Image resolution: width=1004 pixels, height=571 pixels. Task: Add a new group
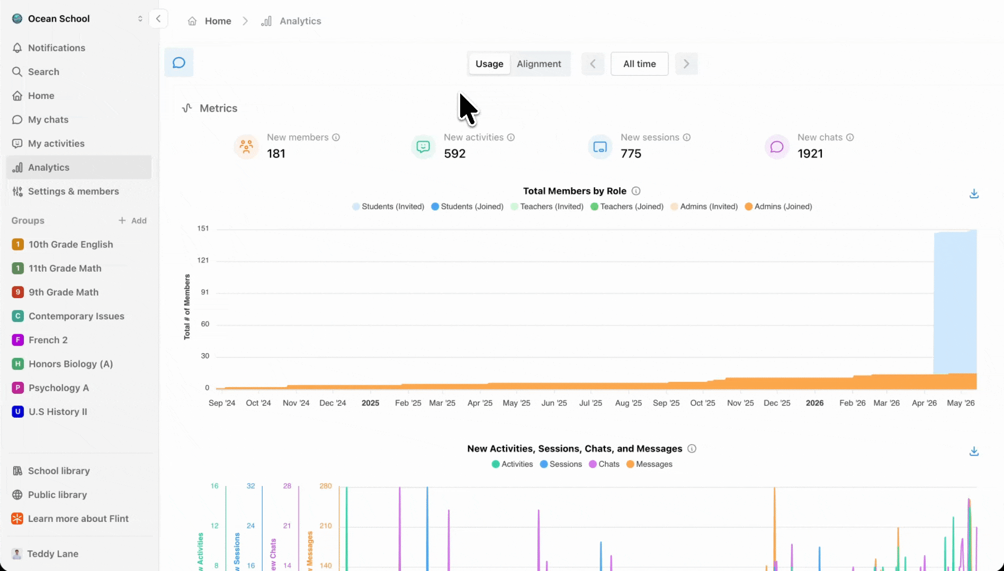(132, 220)
